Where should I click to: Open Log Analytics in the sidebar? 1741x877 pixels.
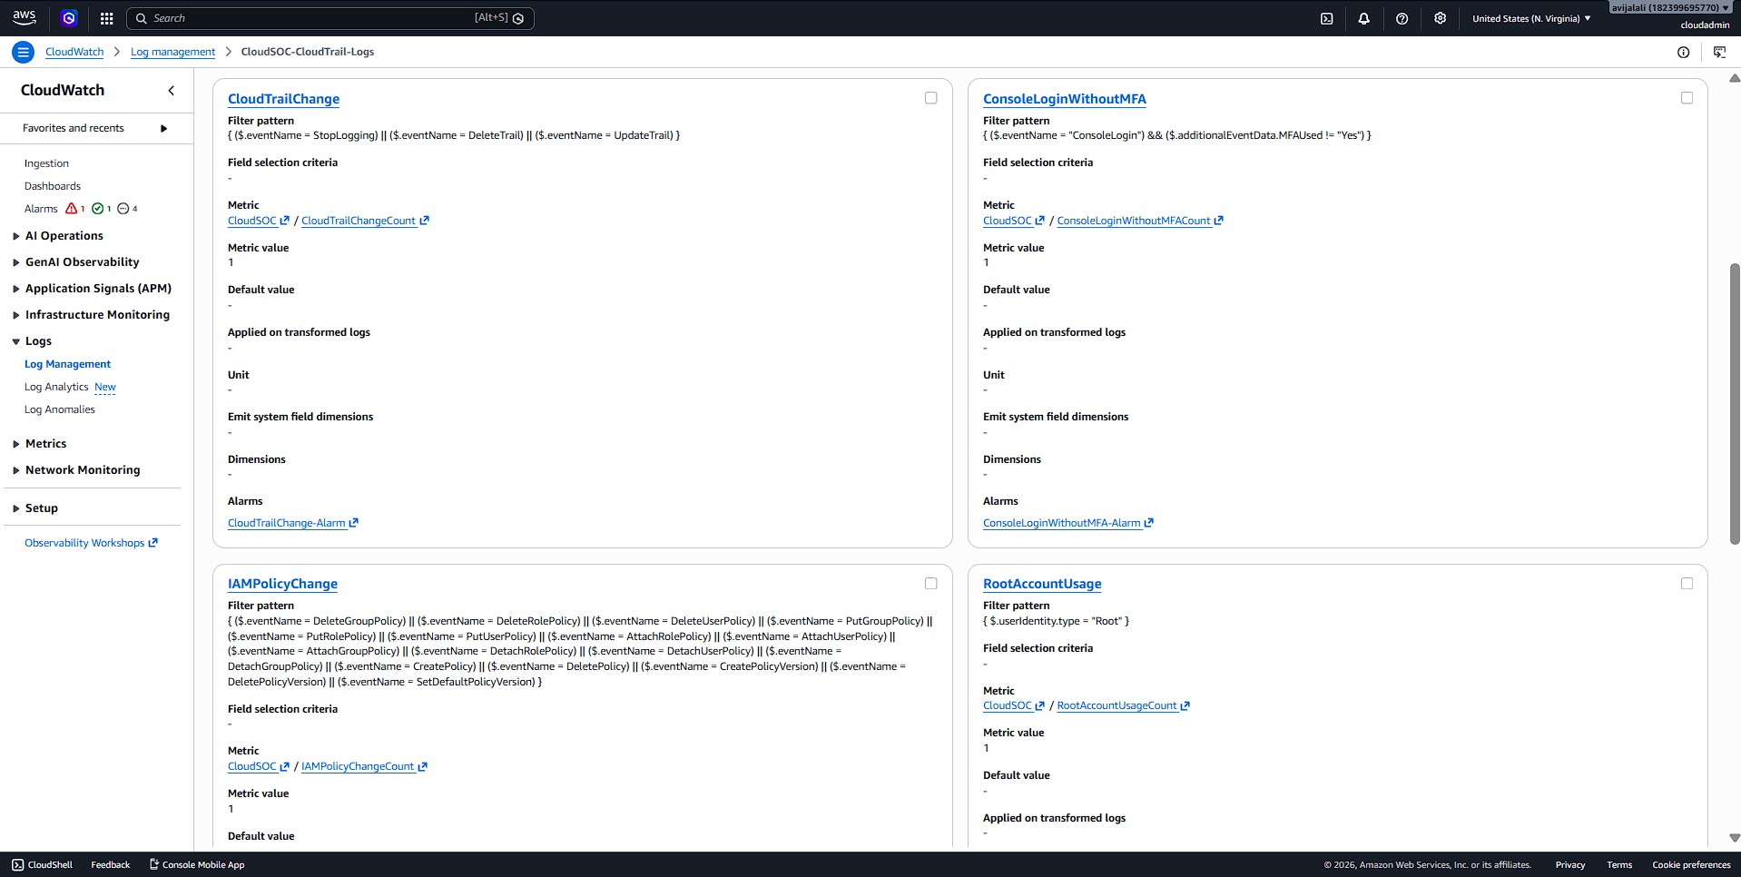tap(56, 387)
